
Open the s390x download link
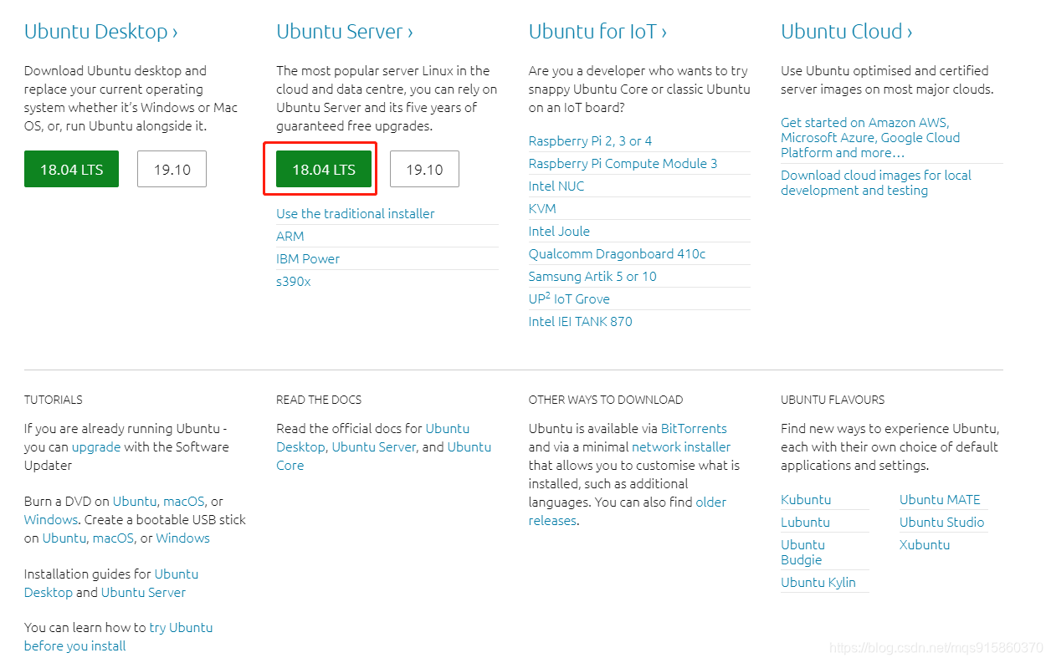[294, 282]
